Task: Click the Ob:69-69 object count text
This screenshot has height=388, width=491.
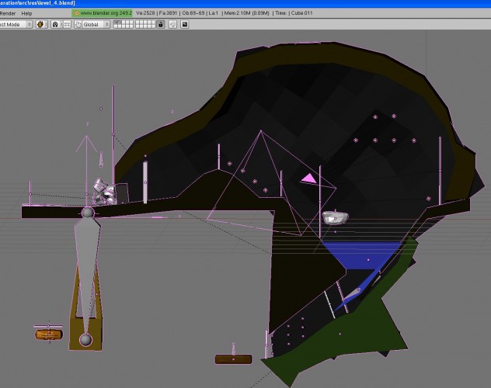Action: click(193, 13)
